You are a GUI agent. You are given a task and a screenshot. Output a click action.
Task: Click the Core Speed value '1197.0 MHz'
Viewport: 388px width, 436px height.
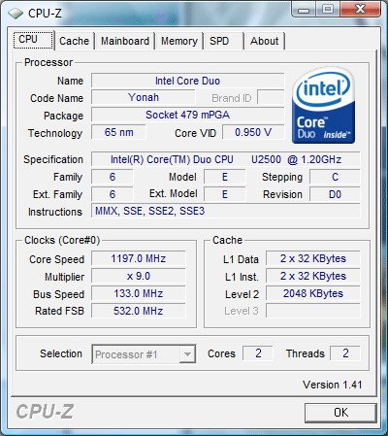tap(139, 258)
